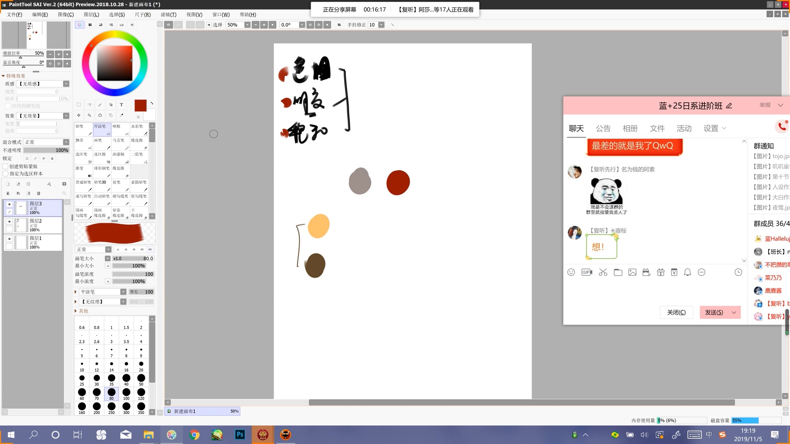
Task: Switch to the 公告 tab in chat
Action: click(x=603, y=128)
